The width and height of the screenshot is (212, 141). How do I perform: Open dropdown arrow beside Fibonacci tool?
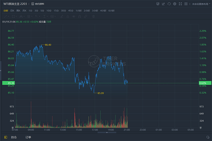coord(32,16)
